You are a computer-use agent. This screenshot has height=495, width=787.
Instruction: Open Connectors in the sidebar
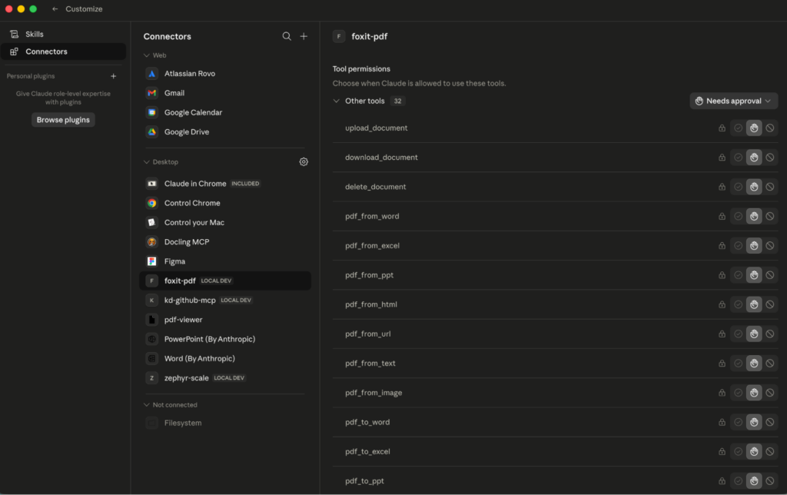(x=63, y=51)
